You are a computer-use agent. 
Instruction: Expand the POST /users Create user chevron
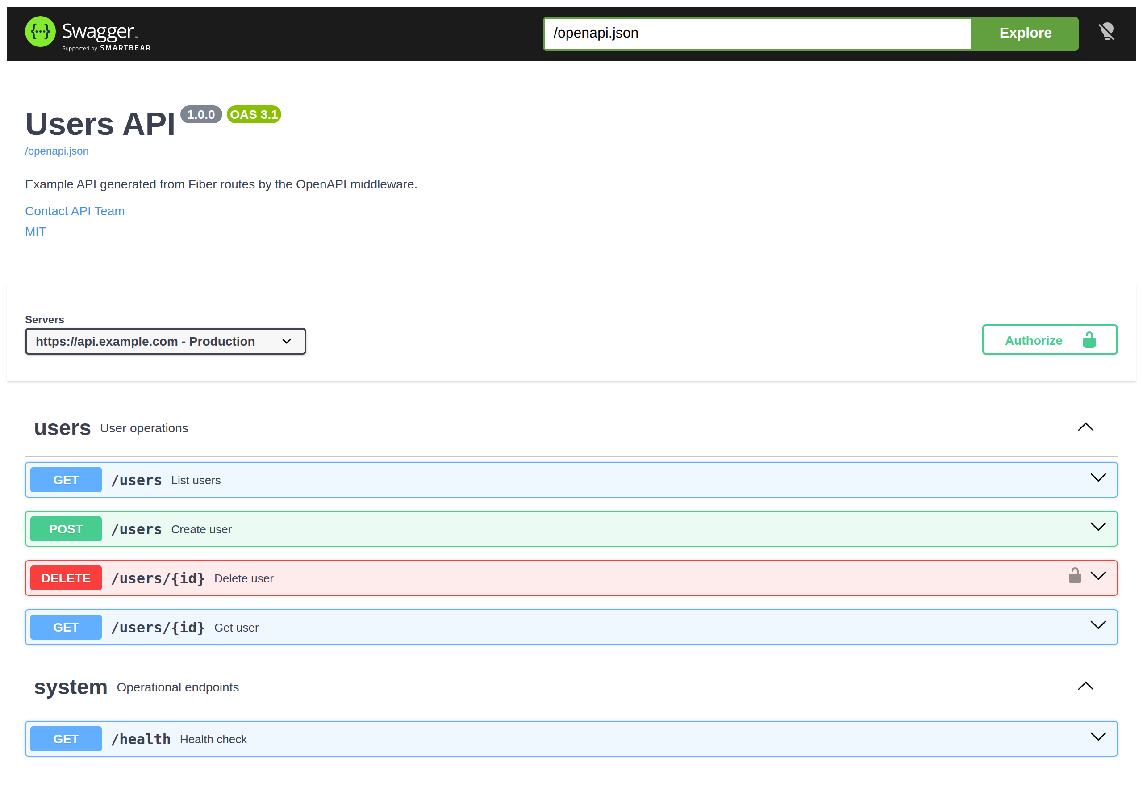click(1098, 527)
